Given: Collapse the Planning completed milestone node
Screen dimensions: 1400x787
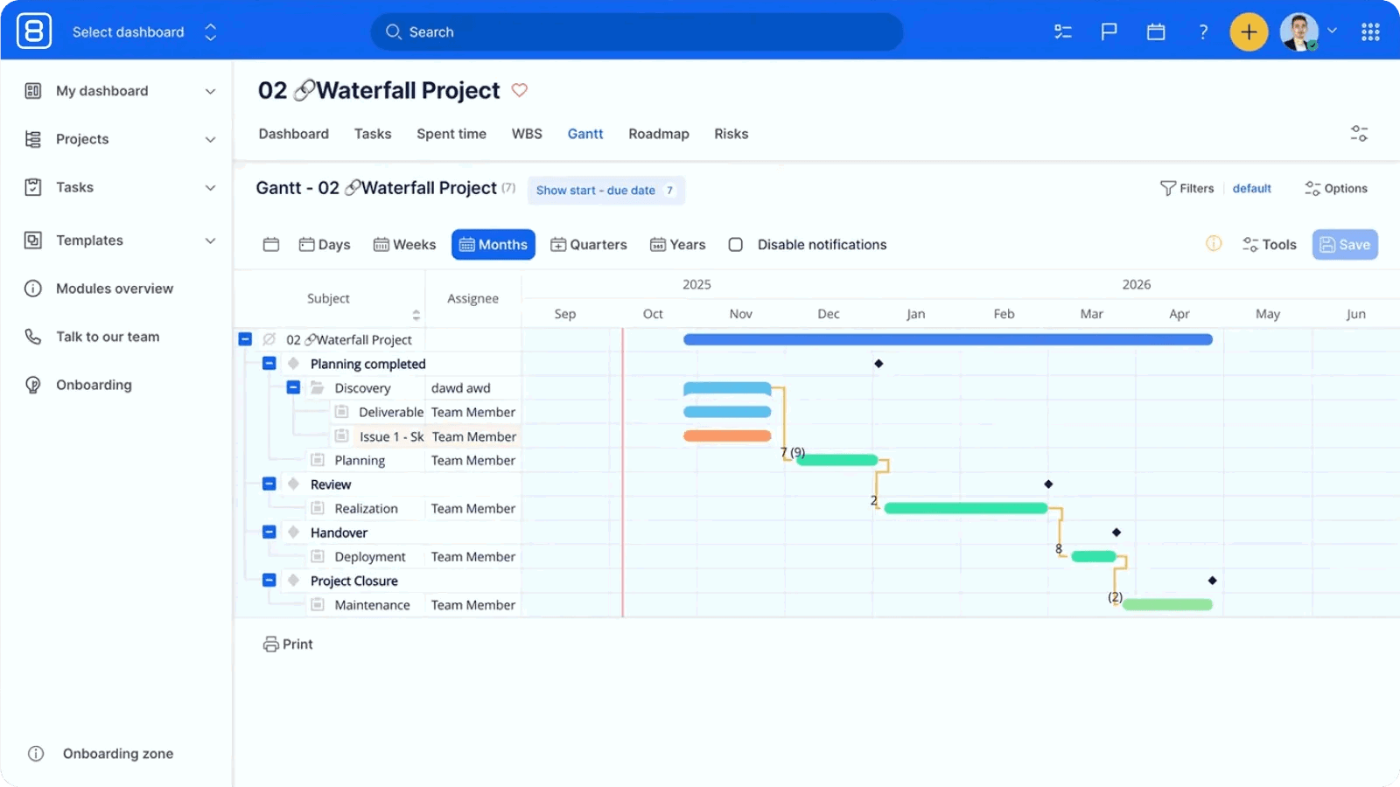Looking at the screenshot, I should (x=269, y=363).
